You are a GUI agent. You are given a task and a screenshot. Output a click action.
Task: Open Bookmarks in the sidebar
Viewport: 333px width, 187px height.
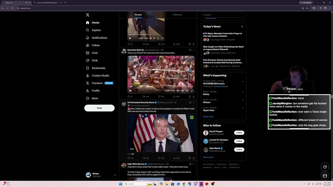point(96,68)
